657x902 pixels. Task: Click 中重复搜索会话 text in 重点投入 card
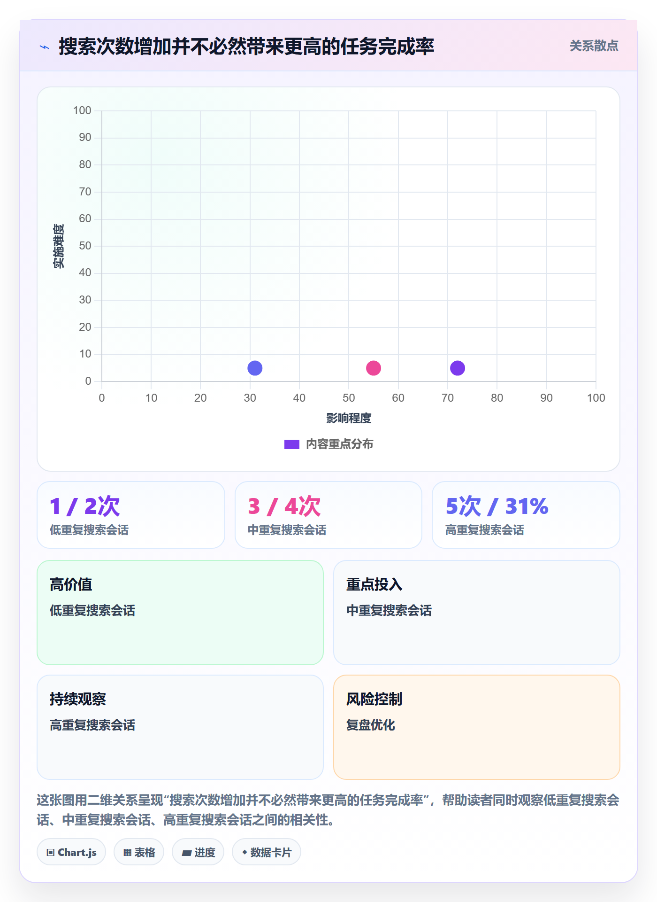coord(389,610)
